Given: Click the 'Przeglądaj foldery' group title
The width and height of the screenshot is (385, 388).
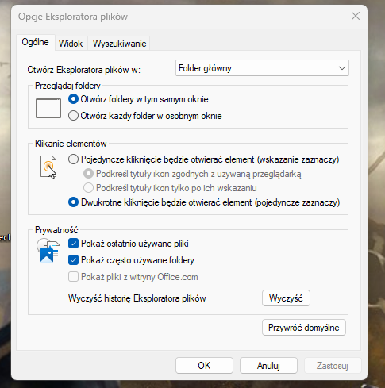Looking at the screenshot, I should pos(67,86).
